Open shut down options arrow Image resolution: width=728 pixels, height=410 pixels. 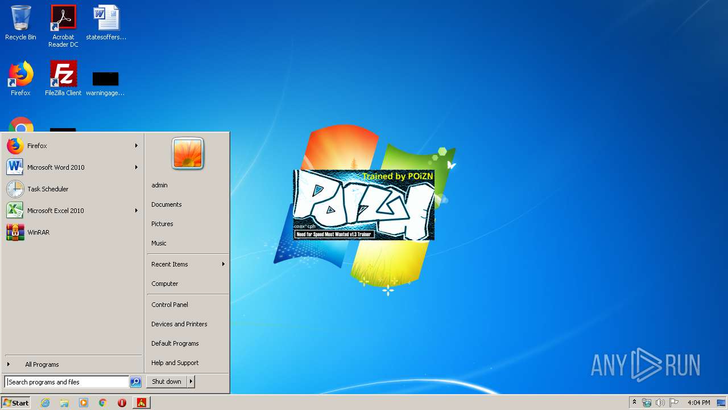tap(191, 382)
